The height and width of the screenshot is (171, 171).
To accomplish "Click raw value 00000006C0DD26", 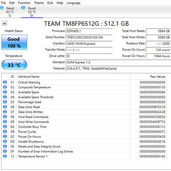I will coord(152,117).
